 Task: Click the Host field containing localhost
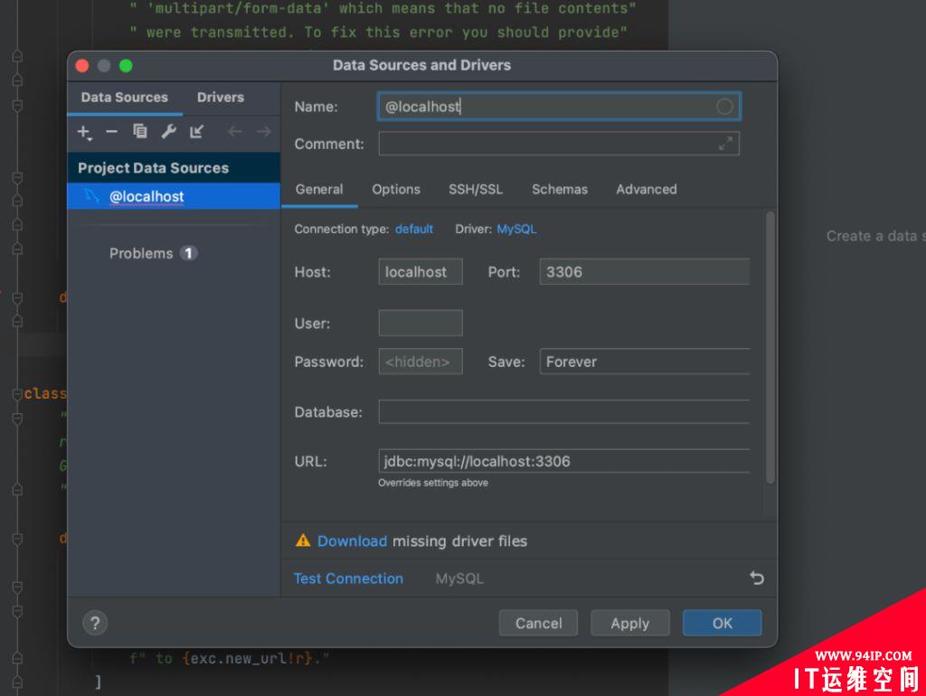point(420,271)
